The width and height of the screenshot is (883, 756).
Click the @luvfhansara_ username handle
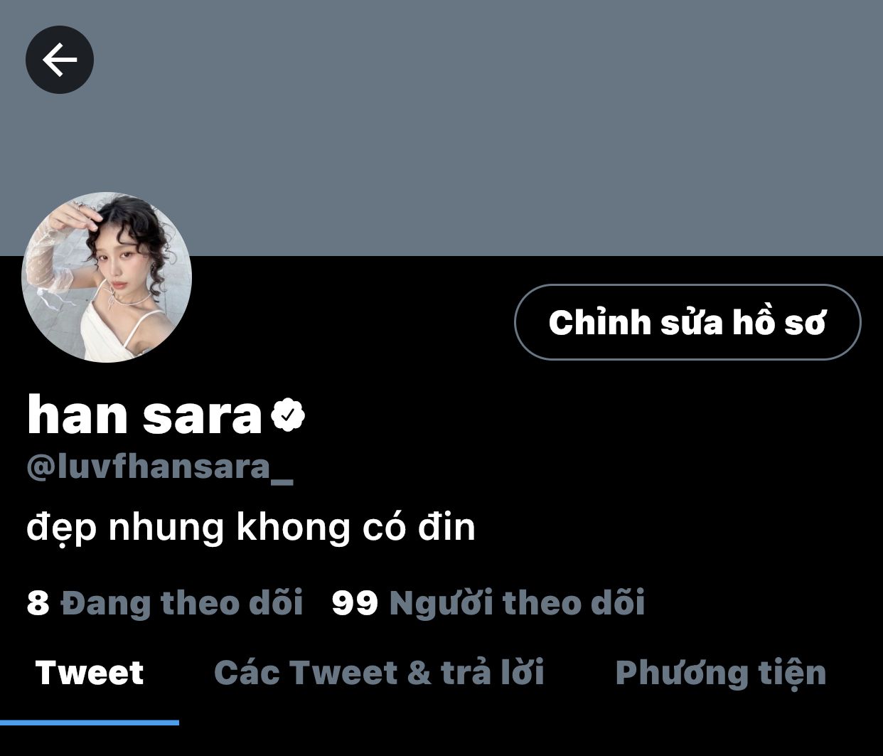160,468
